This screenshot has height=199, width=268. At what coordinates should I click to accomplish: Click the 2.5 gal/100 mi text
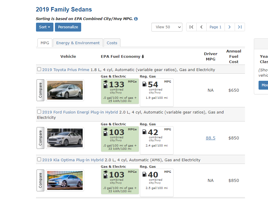(x=156, y=188)
